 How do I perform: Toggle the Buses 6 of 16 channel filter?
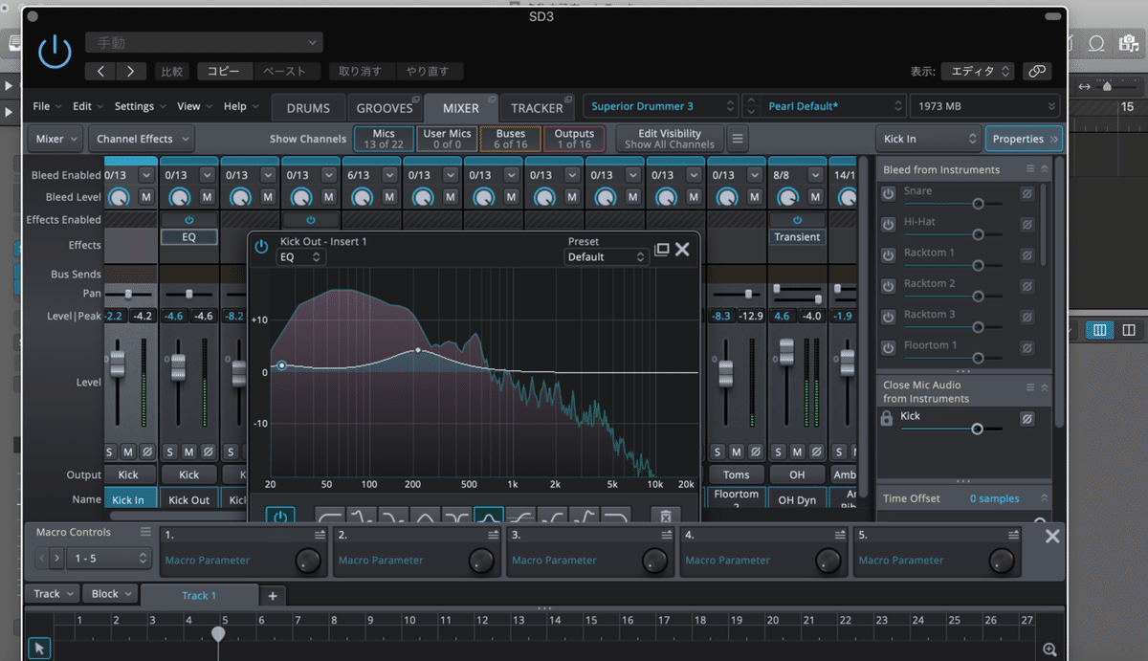click(511, 139)
